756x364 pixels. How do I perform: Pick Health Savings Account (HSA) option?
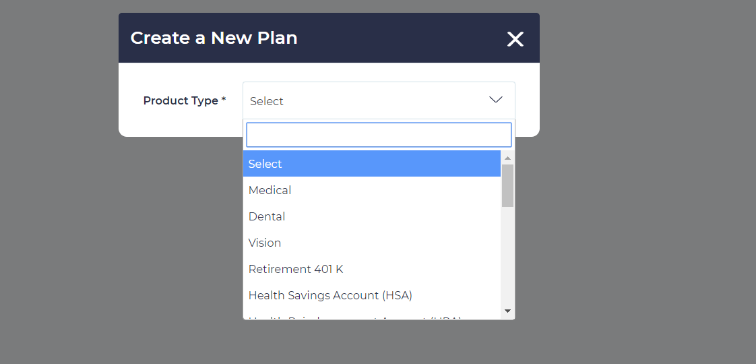[330, 295]
